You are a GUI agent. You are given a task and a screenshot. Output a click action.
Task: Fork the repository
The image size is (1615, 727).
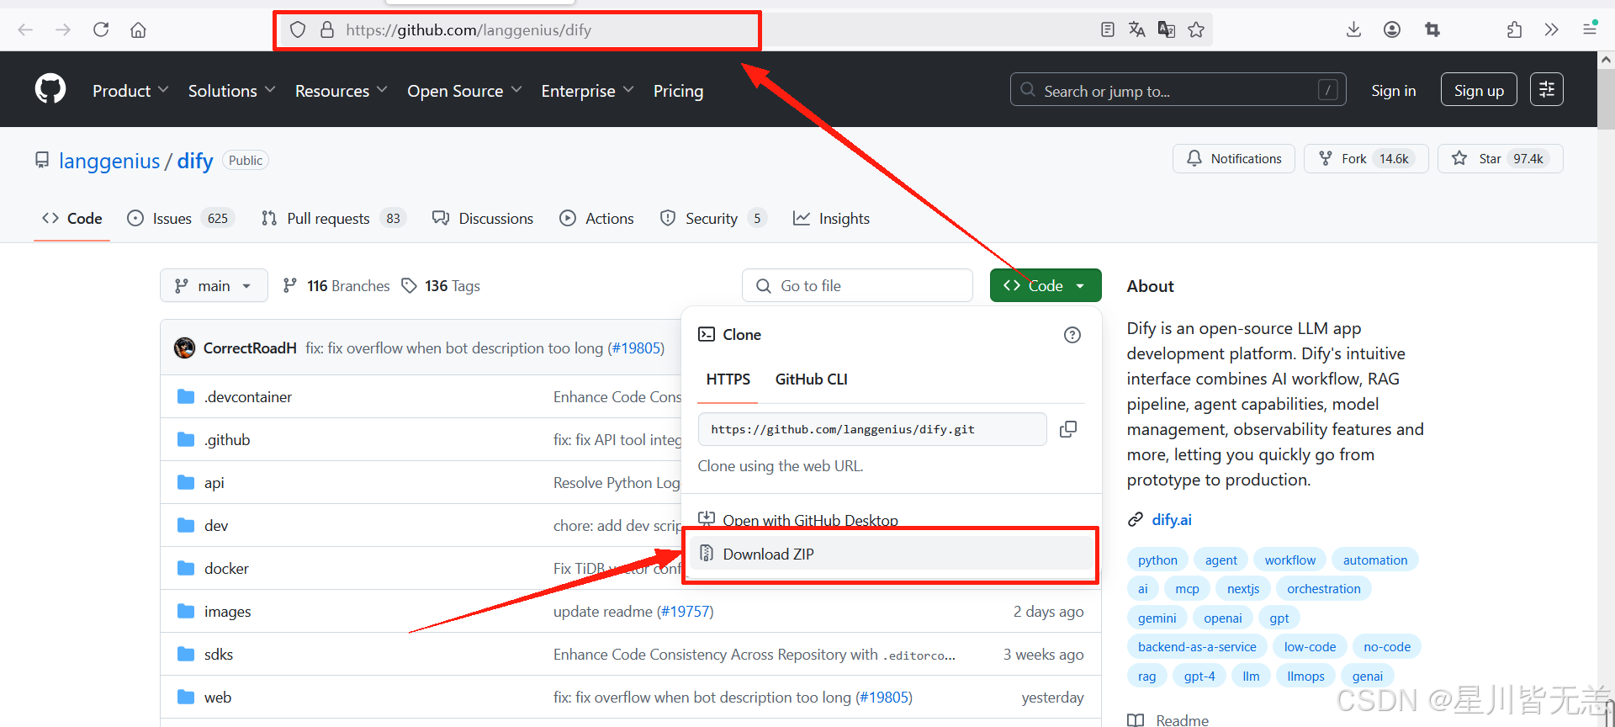pyautogui.click(x=1366, y=158)
